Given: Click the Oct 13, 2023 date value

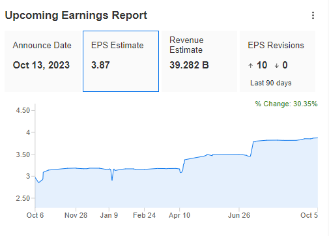Looking at the screenshot, I should (x=41, y=65).
